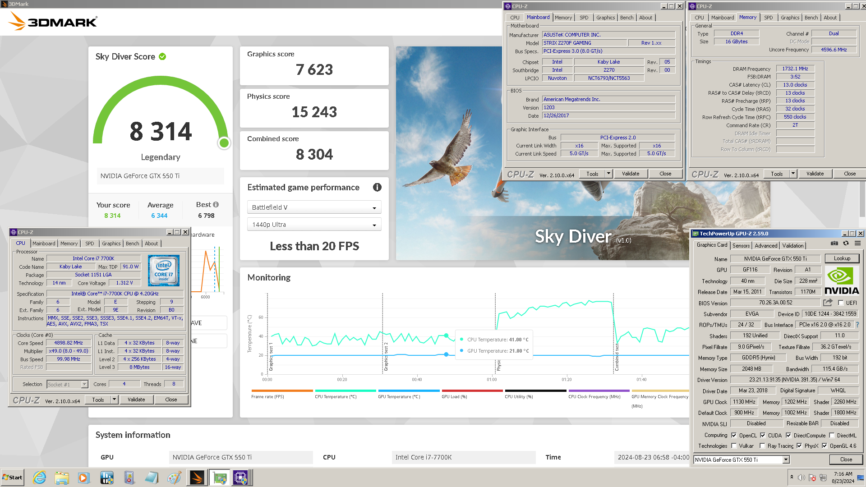Click the green validation checkmark by Sky Diver Score
This screenshot has width=866, height=487.
pyautogui.click(x=162, y=56)
